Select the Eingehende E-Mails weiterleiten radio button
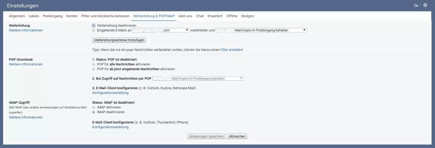The image size is (435, 148). [x=94, y=30]
